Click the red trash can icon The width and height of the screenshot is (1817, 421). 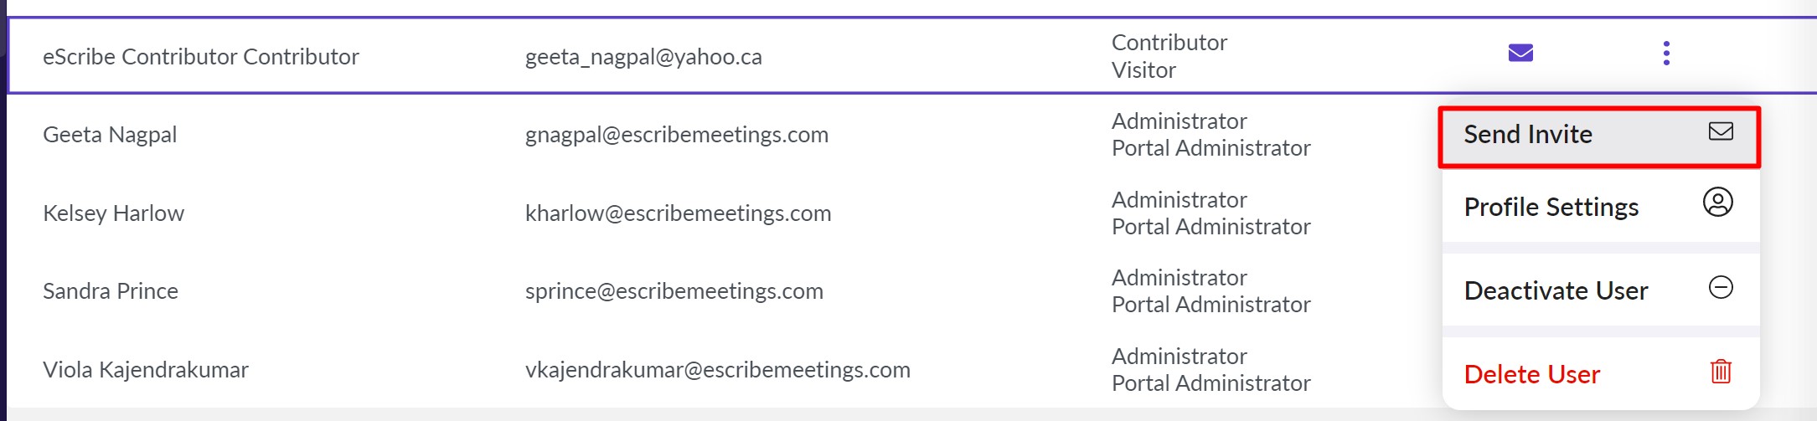1721,371
